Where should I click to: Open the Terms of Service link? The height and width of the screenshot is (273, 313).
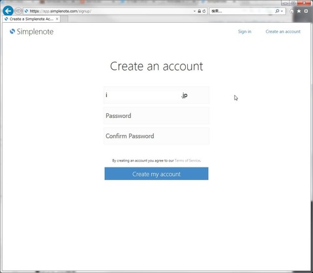pos(187,160)
